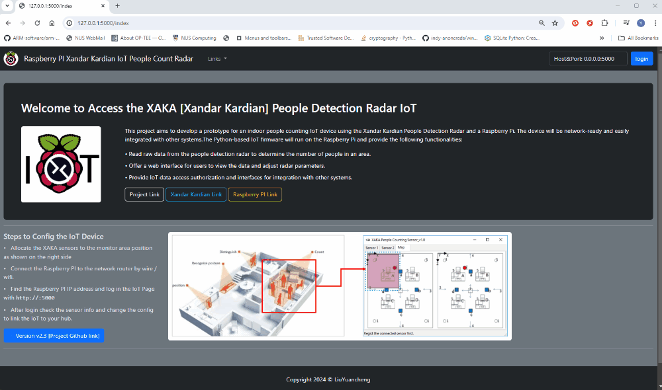The width and height of the screenshot is (662, 390).
Task: Click the login button
Action: [x=641, y=59]
